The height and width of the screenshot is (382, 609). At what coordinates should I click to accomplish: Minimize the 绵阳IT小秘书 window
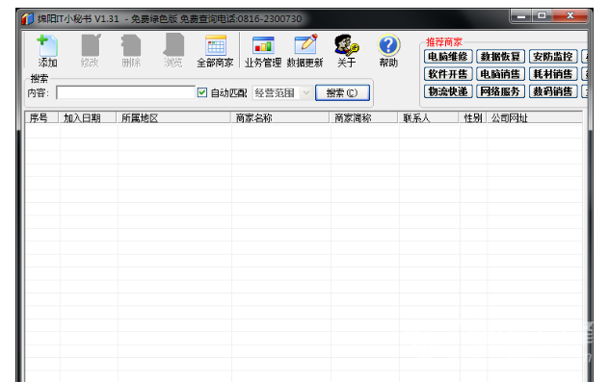click(521, 16)
